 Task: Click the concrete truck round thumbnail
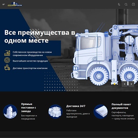pos(55,111)
